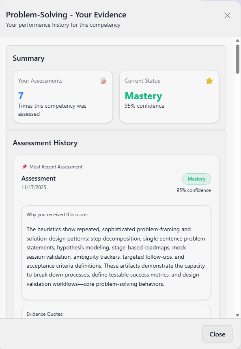The width and height of the screenshot is (241, 349).
Task: Click the scrollbar down arrow
Action: coord(237,314)
